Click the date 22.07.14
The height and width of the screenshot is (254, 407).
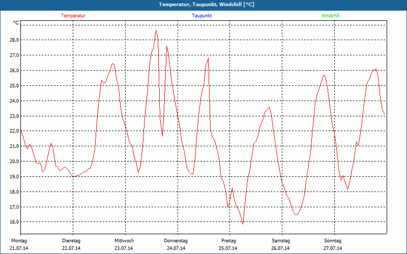pyautogui.click(x=71, y=248)
